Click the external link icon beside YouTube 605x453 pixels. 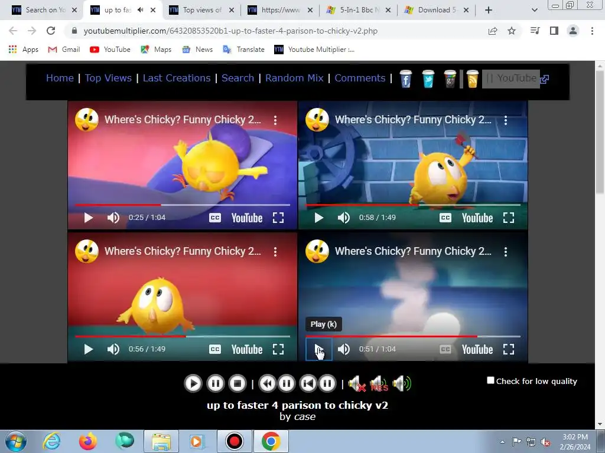pos(545,80)
